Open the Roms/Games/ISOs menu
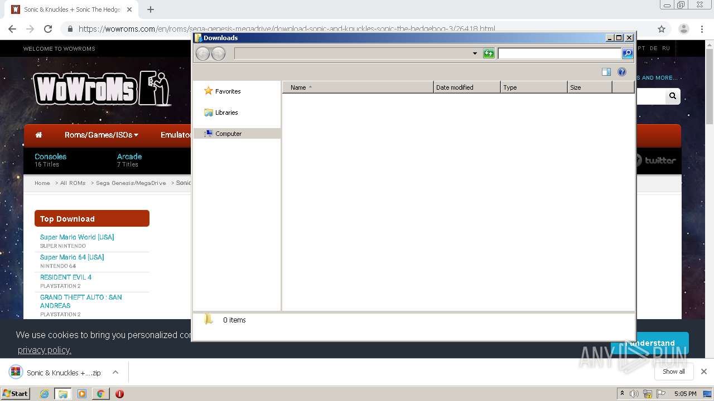714x401 pixels. (x=101, y=135)
